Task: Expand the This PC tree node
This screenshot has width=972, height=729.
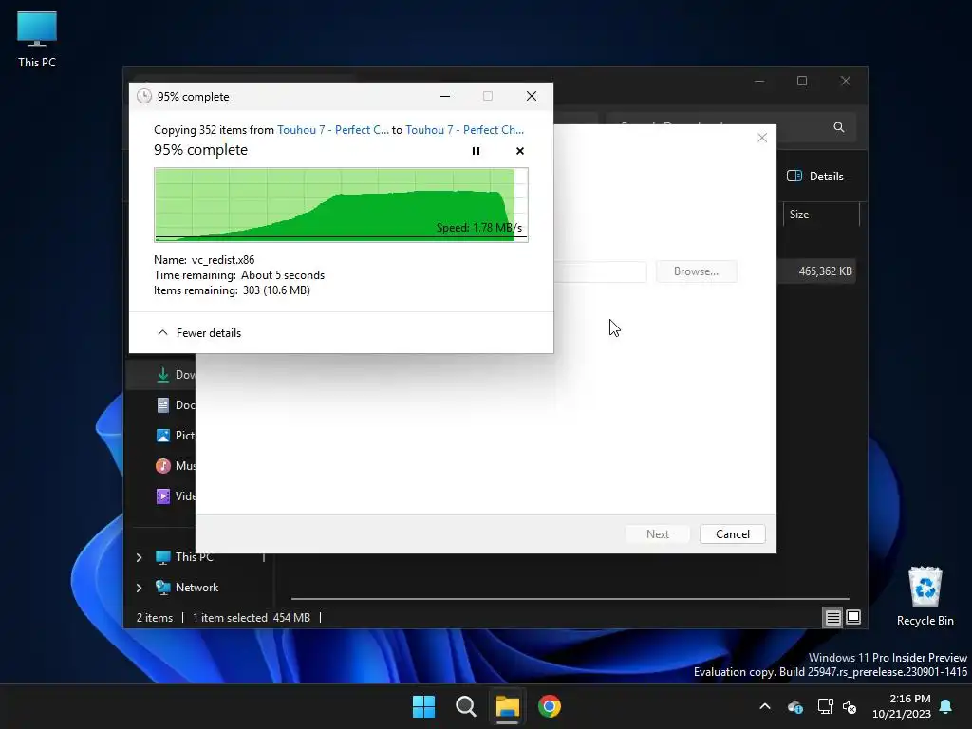Action: pos(139,557)
